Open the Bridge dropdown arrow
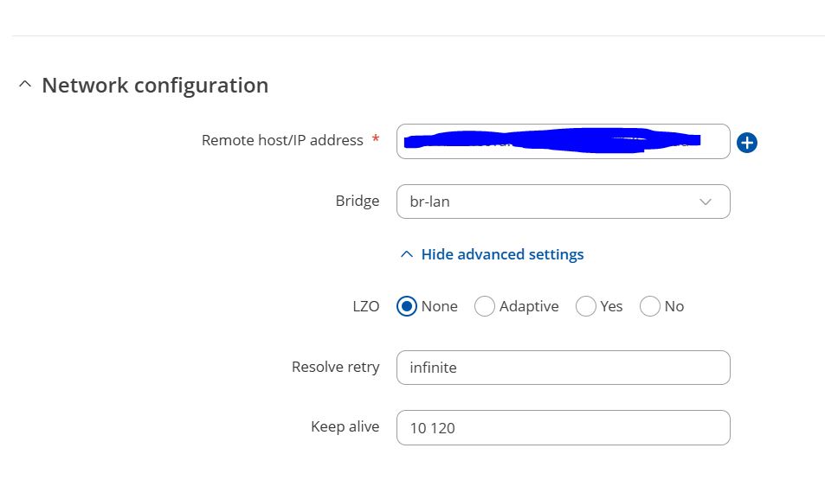 coord(705,202)
